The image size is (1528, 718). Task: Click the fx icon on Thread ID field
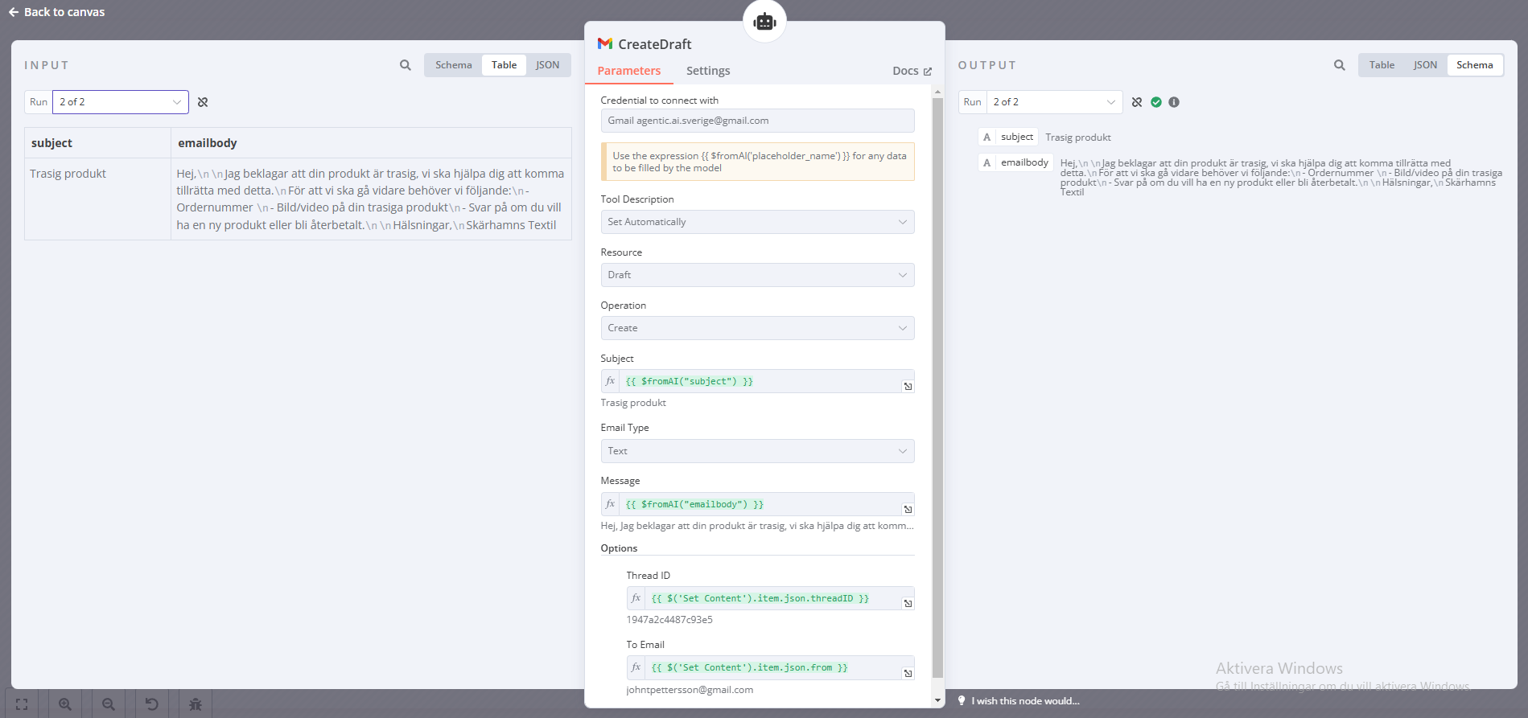tap(636, 598)
